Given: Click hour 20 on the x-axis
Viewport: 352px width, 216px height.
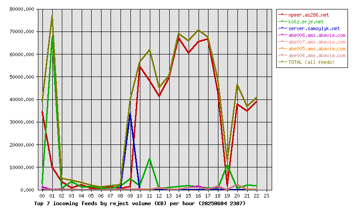Looking at the screenshot, I should 237,196.
